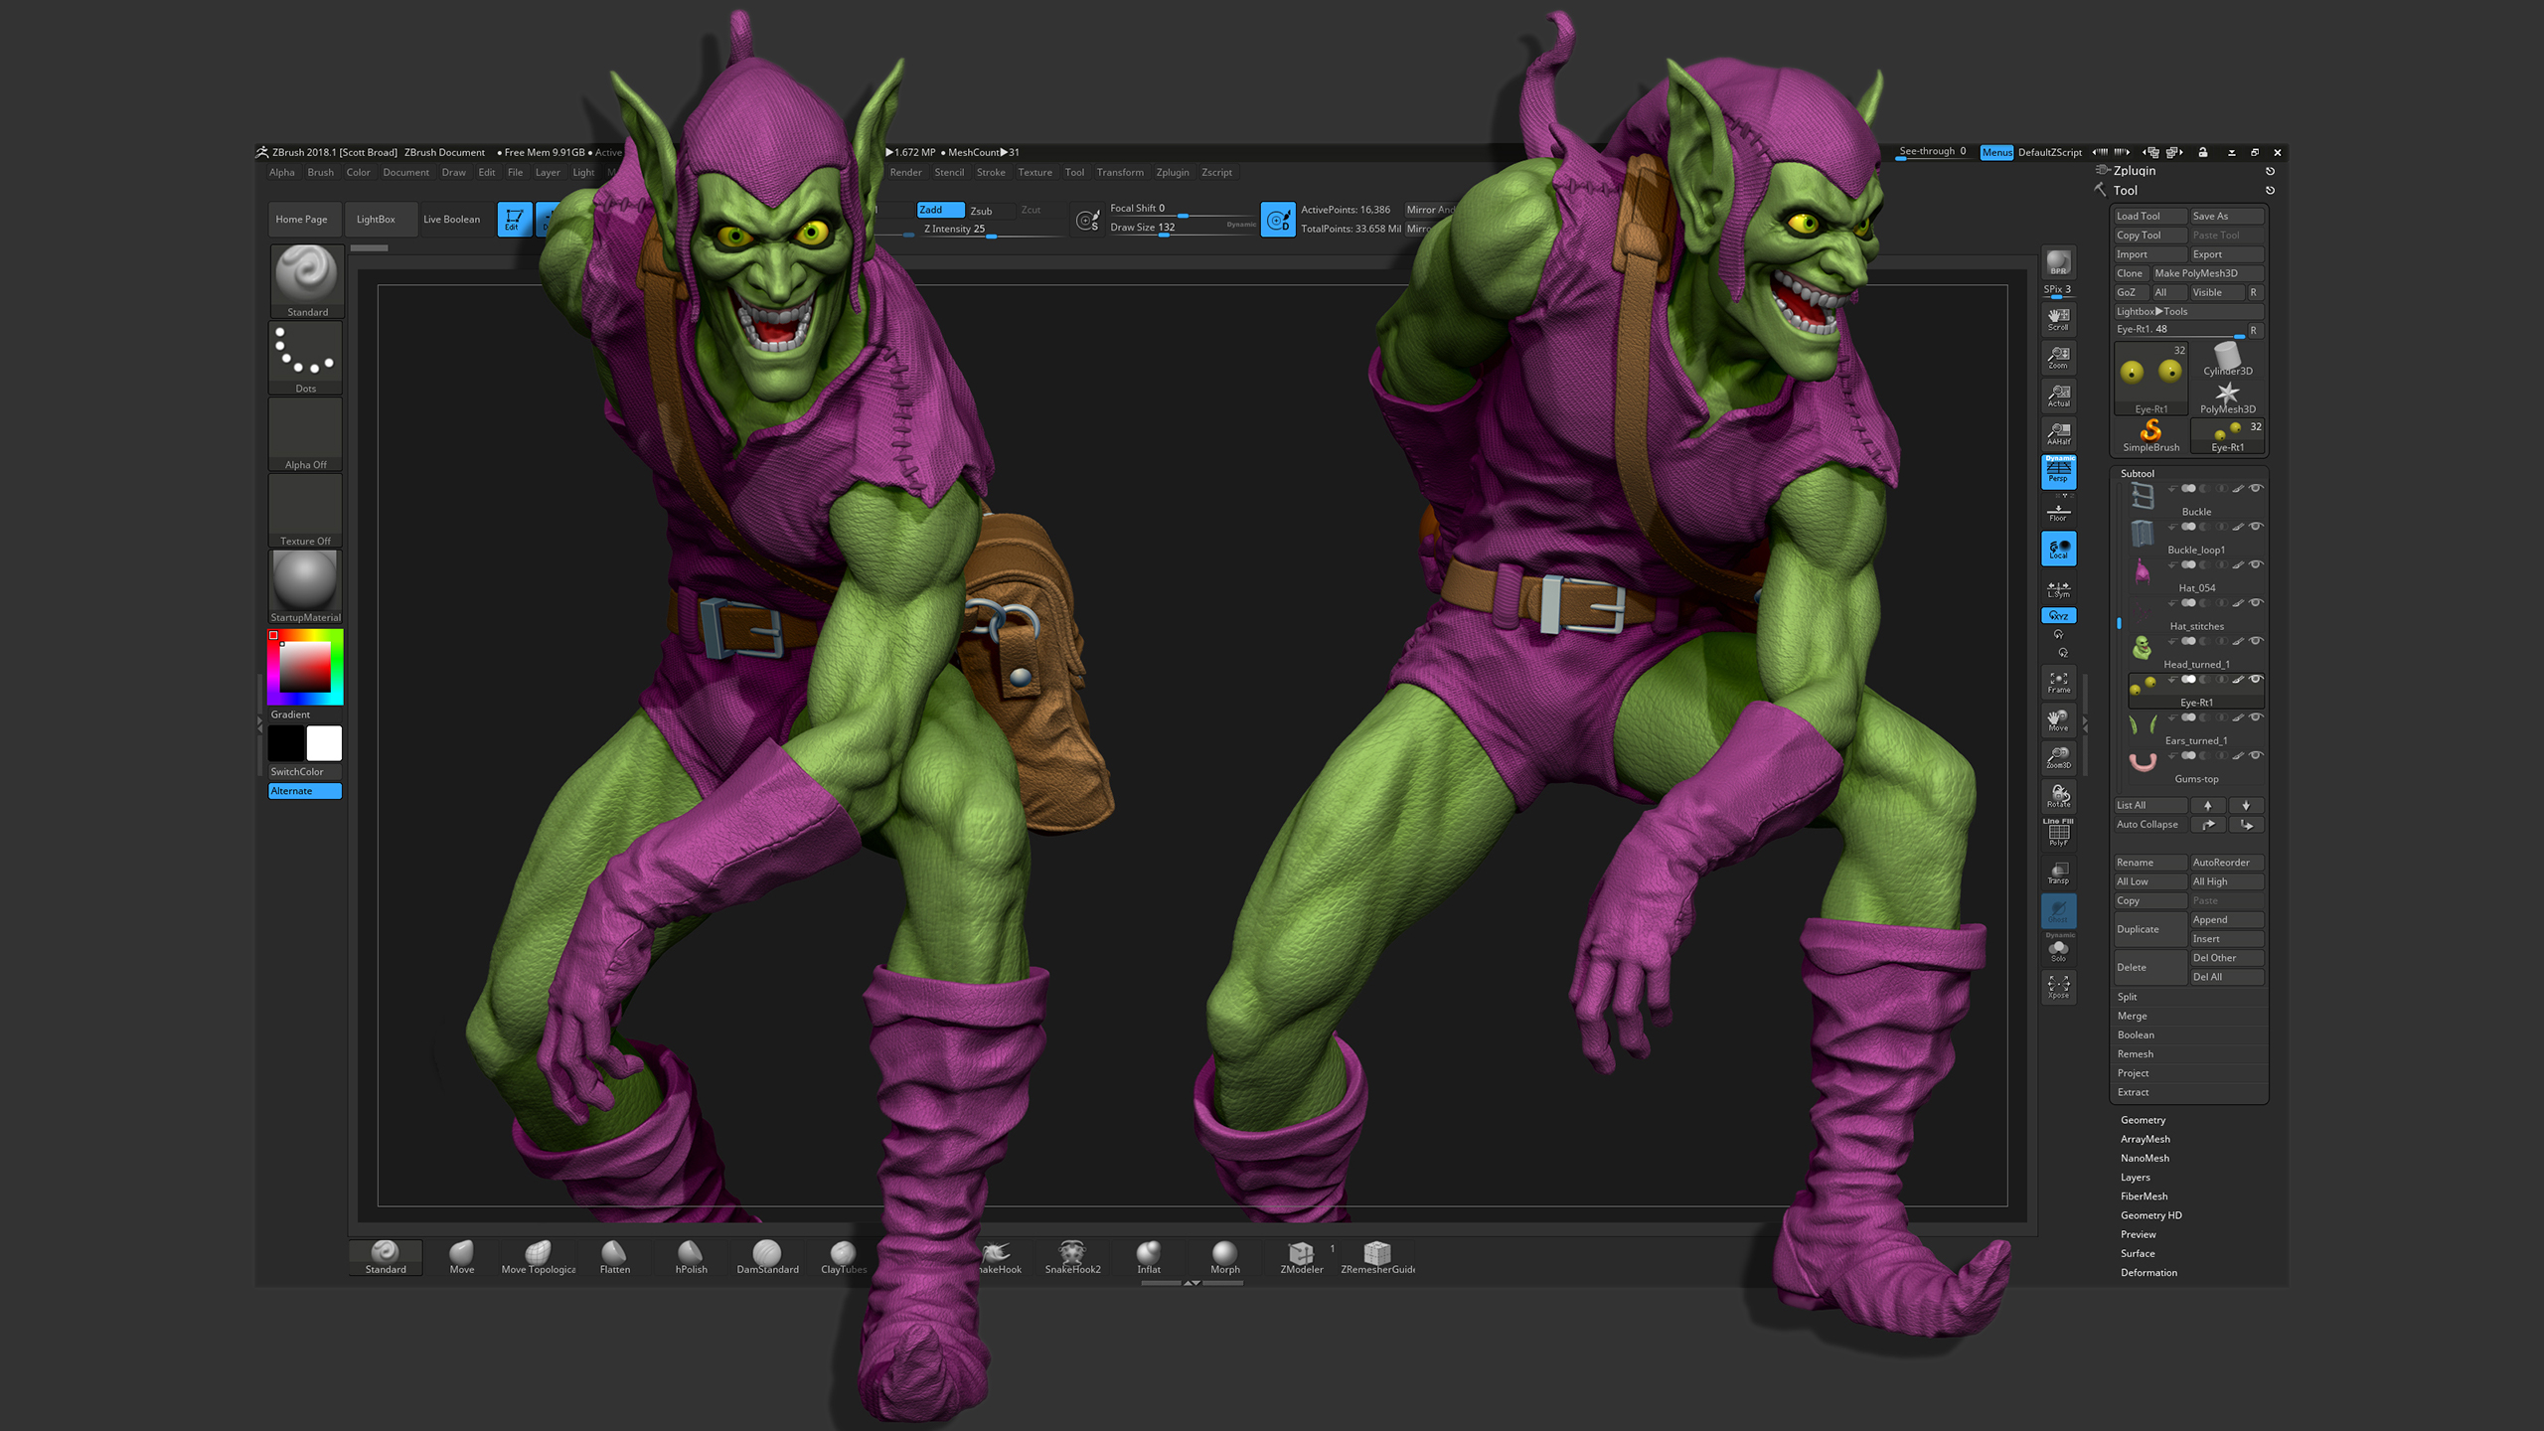
Task: Select the Move brush icon
Action: 461,1256
